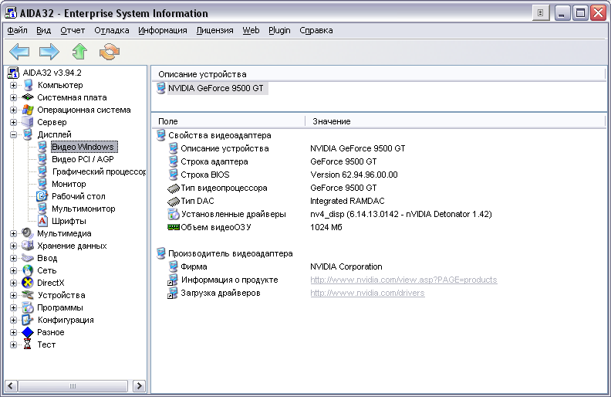This screenshot has width=611, height=397.
Task: Expand the Мультимедиа tree node
Action: point(14,233)
